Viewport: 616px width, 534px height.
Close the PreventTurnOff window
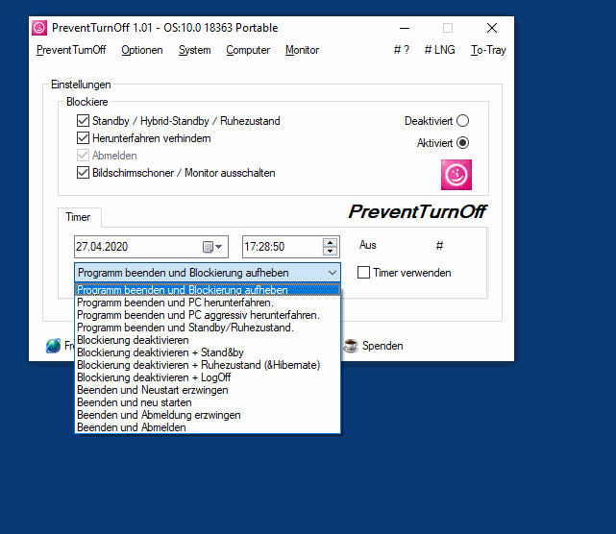tap(492, 28)
